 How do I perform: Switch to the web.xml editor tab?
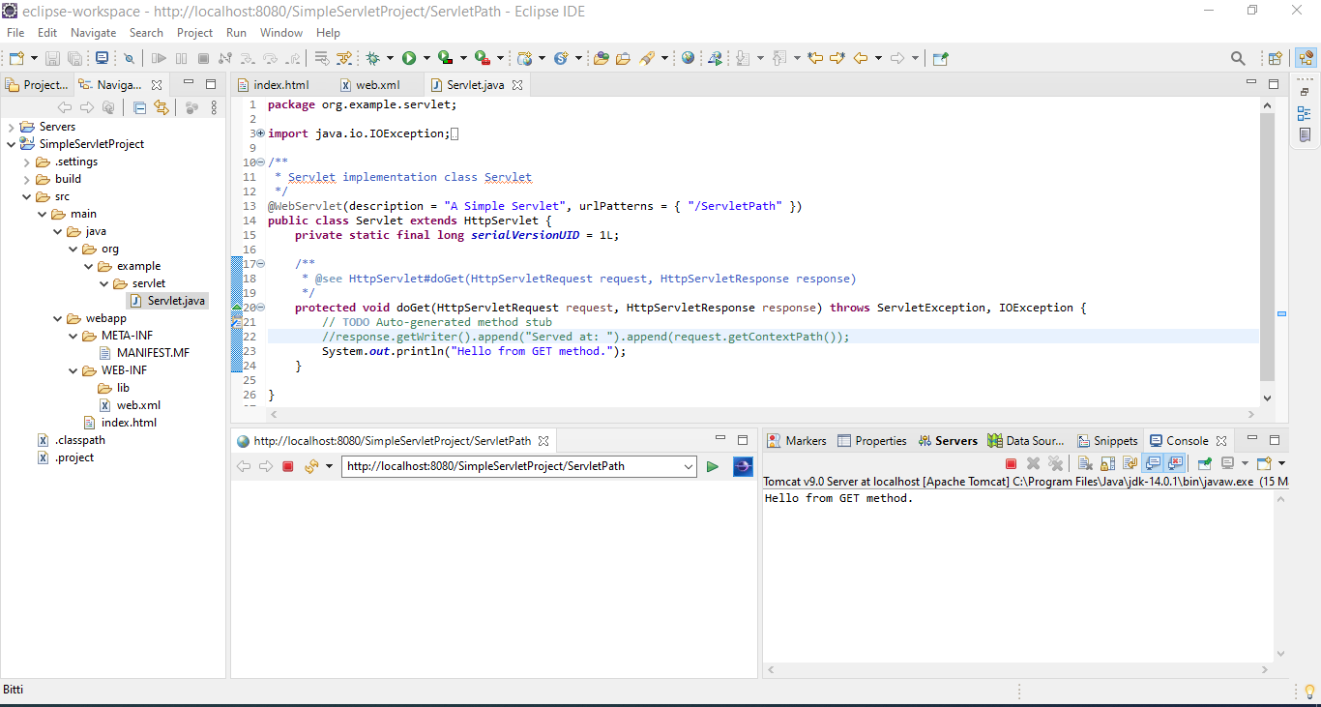[375, 84]
